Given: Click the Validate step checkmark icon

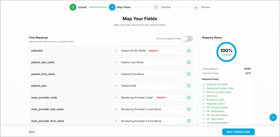Looking at the screenshot, I should coord(156,7).
